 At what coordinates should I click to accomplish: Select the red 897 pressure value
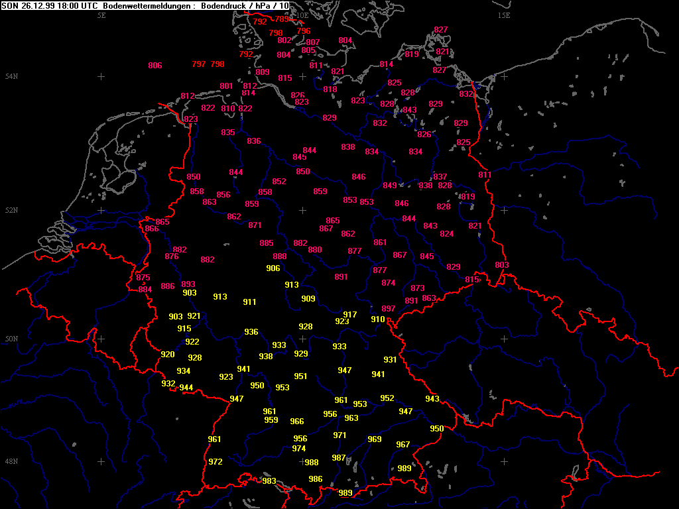[389, 309]
